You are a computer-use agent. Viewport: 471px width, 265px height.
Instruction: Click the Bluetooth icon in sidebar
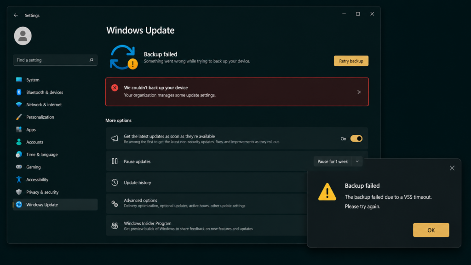(x=19, y=92)
